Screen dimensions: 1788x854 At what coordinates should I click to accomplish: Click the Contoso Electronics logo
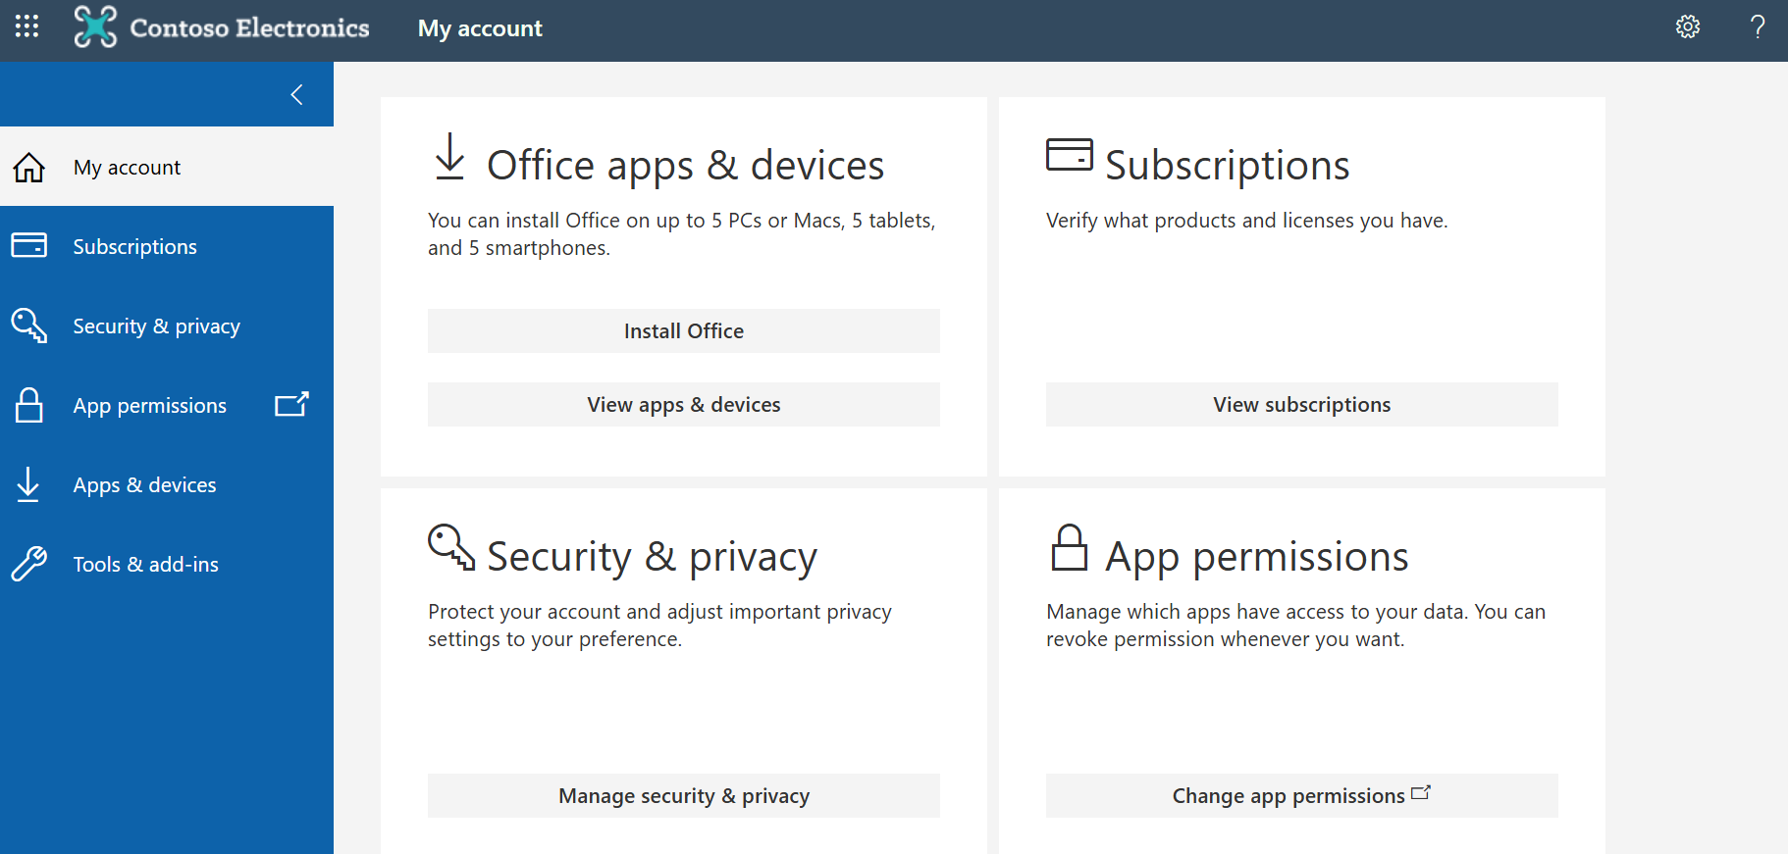[x=222, y=27]
